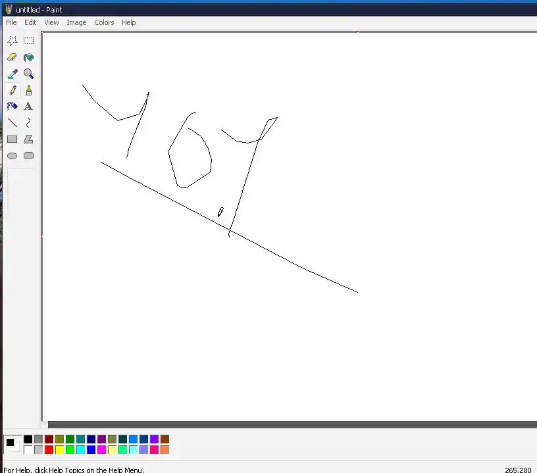Pick the dark gray palette color
Screen dimensions: 537x473
[x=38, y=439]
